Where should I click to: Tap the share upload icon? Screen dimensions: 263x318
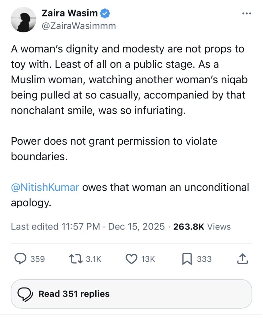tap(242, 259)
